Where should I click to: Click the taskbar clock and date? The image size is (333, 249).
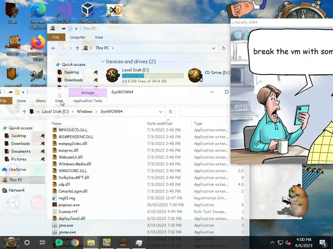304,243
